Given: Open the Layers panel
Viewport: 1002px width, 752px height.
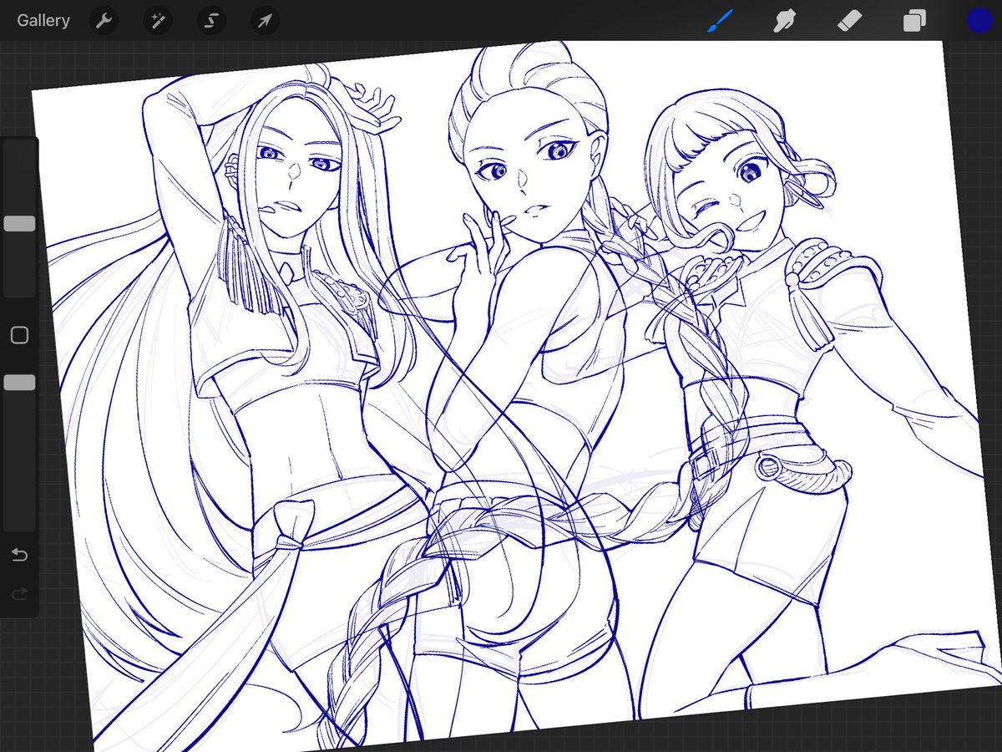Looking at the screenshot, I should 914,21.
